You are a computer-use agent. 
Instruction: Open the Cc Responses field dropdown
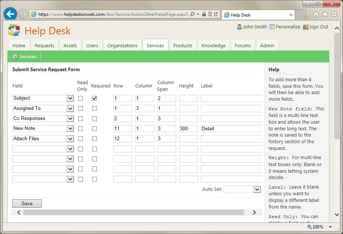[x=70, y=118]
